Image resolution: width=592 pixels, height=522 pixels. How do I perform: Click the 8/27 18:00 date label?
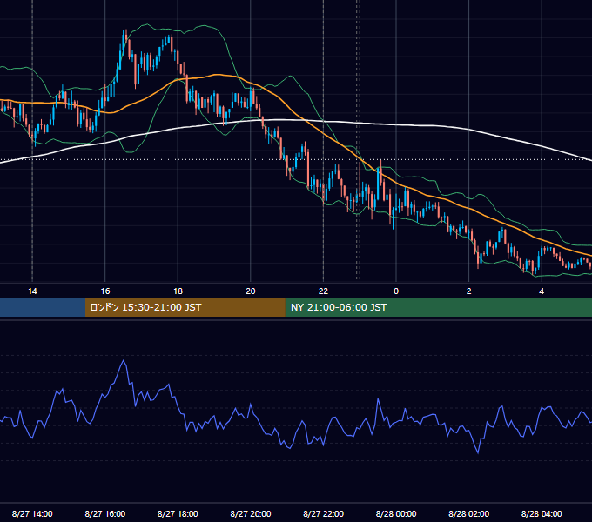coord(178,513)
